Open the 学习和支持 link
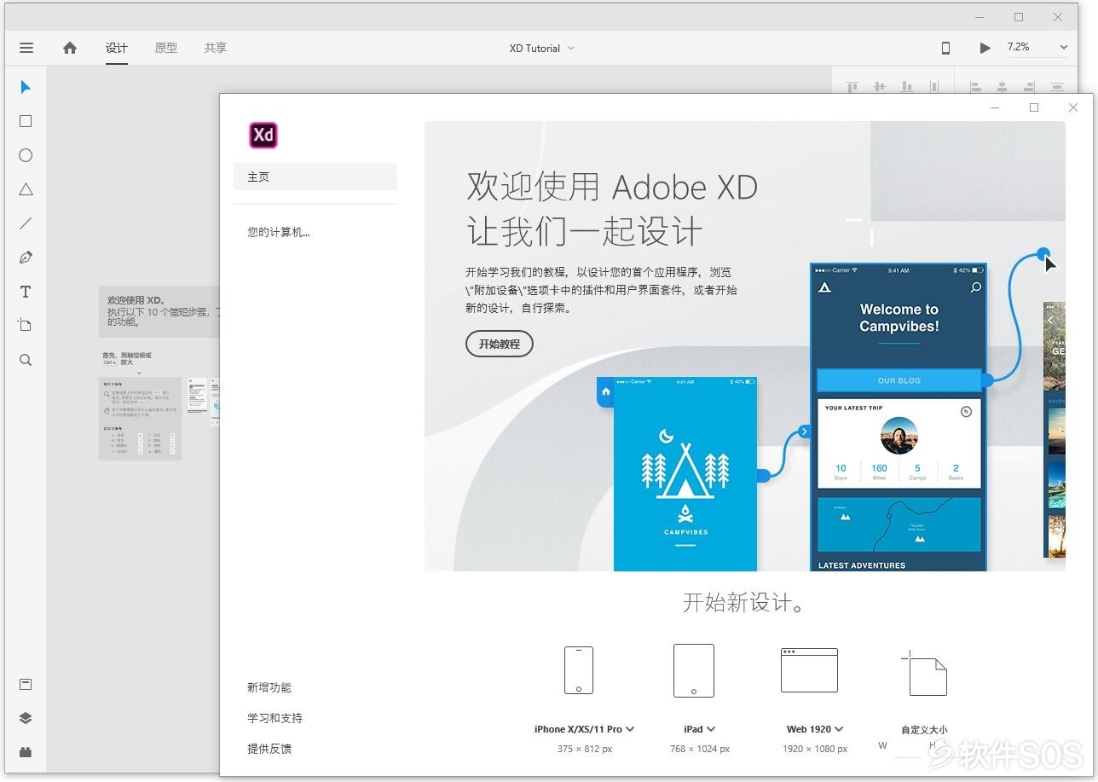Viewport: 1098px width, 782px height. pyautogui.click(x=274, y=718)
